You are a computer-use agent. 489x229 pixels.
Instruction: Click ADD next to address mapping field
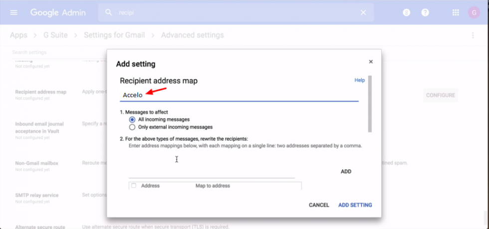pyautogui.click(x=346, y=171)
